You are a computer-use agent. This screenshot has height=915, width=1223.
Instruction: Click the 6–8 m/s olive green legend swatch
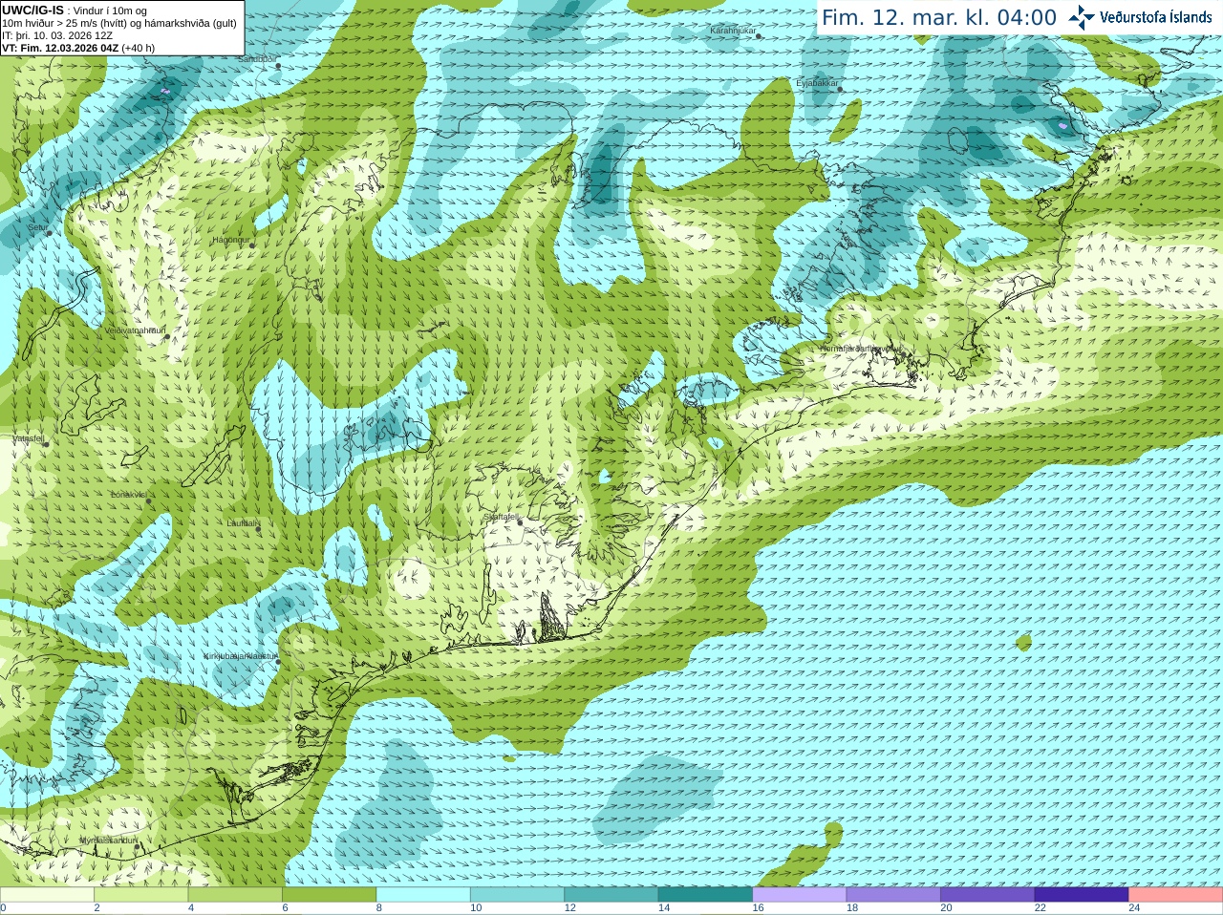(329, 895)
